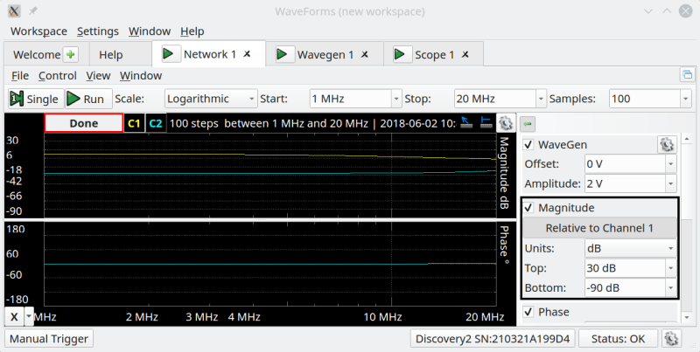Image resolution: width=700 pixels, height=352 pixels.
Task: Disable the Phase checkbox
Action: 528,312
